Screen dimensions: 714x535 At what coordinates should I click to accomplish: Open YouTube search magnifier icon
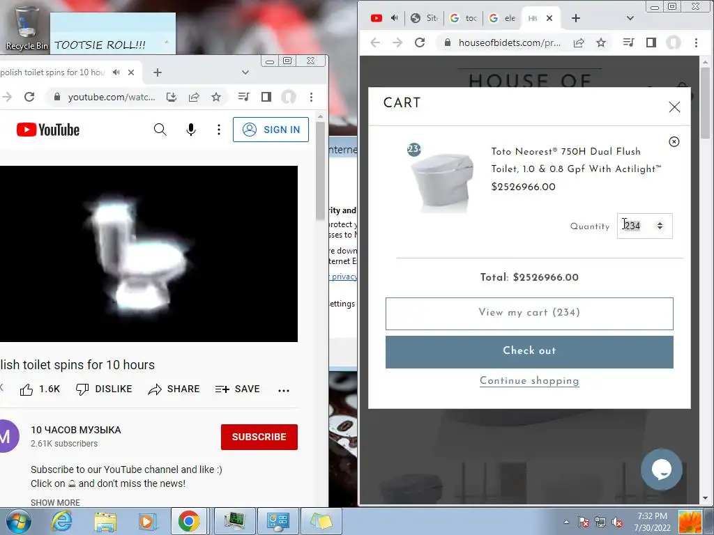[x=160, y=130]
